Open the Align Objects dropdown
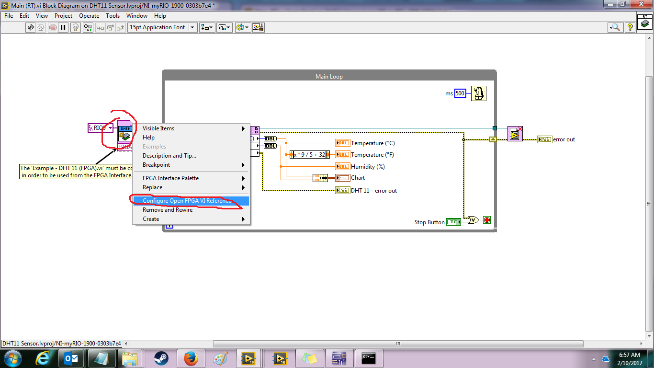 click(x=207, y=27)
